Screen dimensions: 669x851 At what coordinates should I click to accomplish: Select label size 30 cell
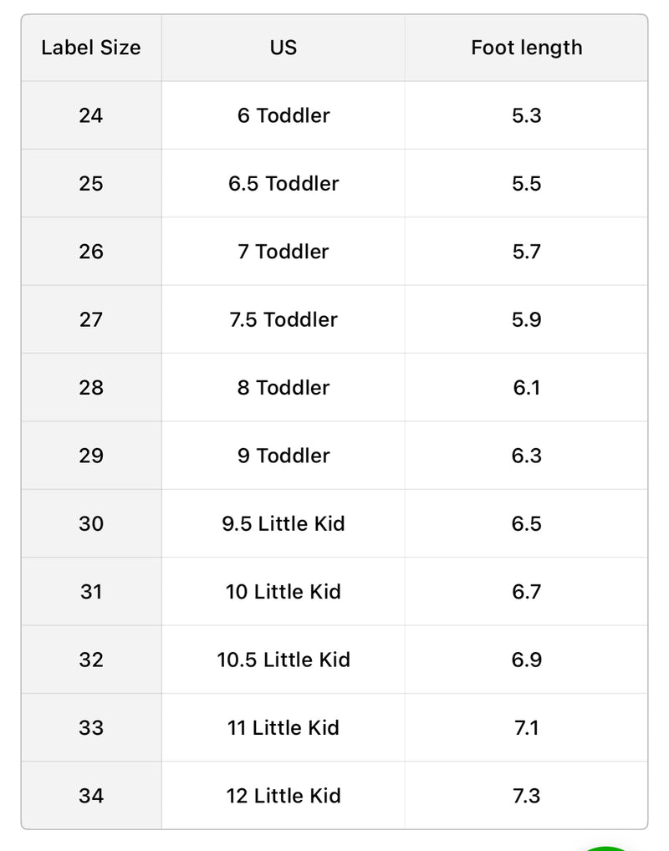[x=91, y=523]
